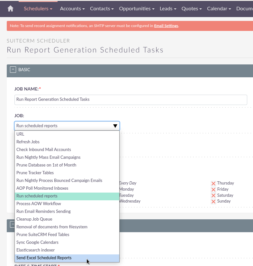The image size is (253, 266).
Task: Follow the Email Settings link
Action: [x=166, y=26]
